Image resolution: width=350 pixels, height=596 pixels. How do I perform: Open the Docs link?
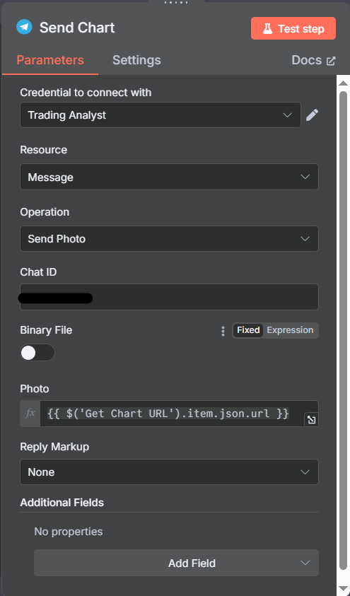[x=313, y=60]
